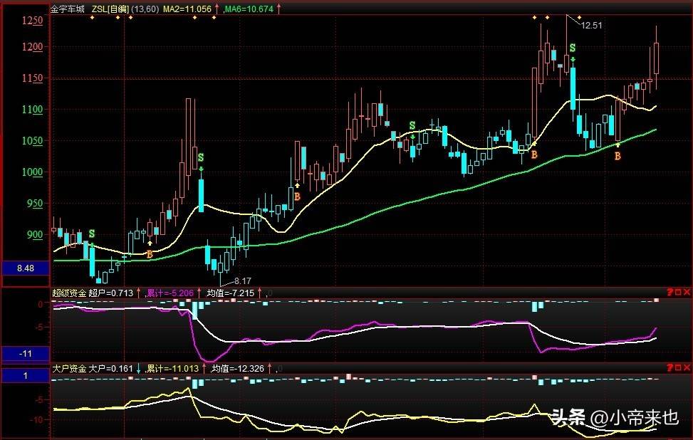693x440 pixels.
Task: Click the -11 axis value box
Action: click(26, 353)
